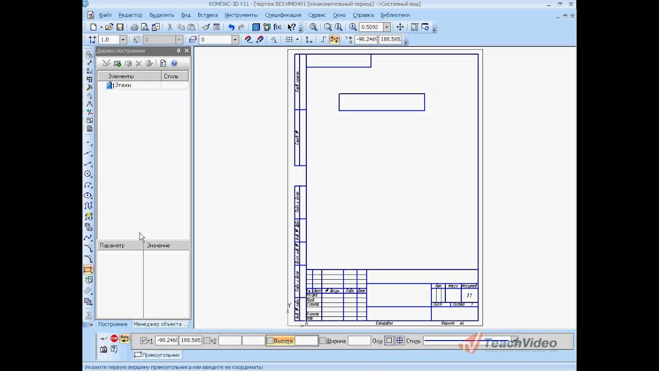Screen dimensions: 659x371
Task: Open the zoom scale 0.5092 dropdown
Action: [x=387, y=27]
